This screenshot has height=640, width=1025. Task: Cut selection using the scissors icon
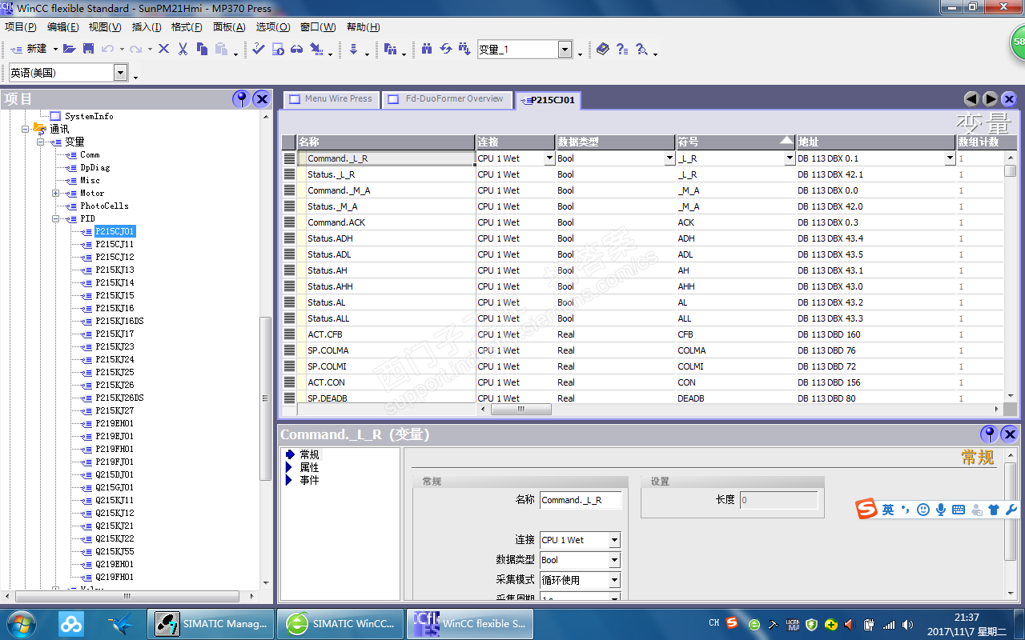[183, 49]
